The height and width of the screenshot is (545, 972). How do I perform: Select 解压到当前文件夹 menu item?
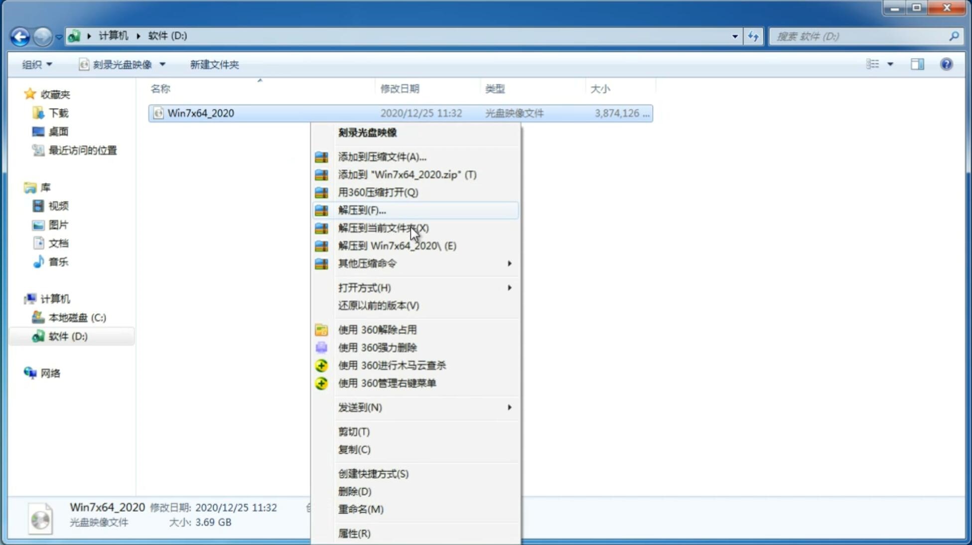pyautogui.click(x=383, y=228)
